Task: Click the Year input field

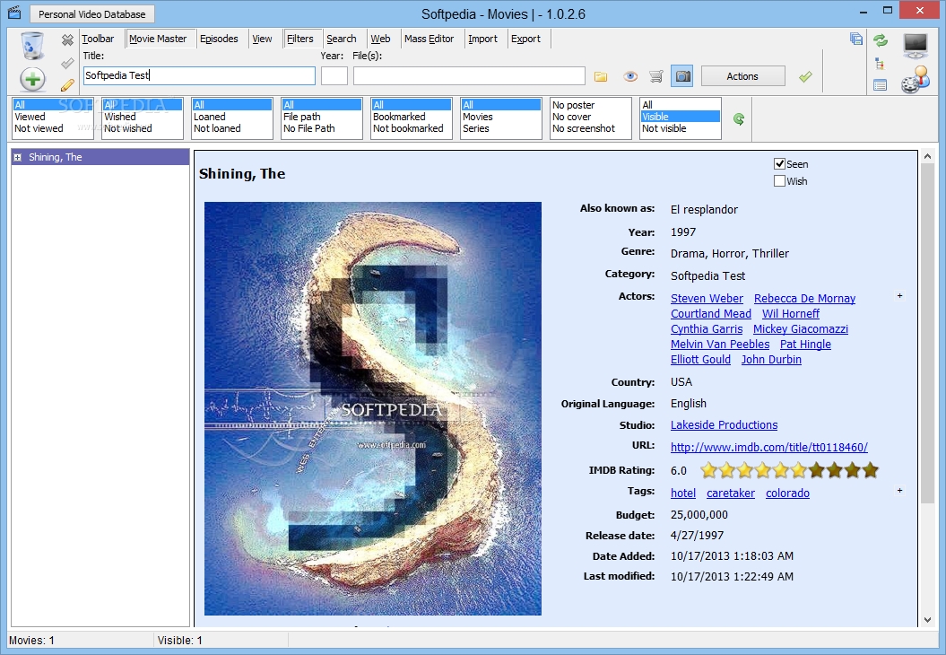Action: point(334,75)
